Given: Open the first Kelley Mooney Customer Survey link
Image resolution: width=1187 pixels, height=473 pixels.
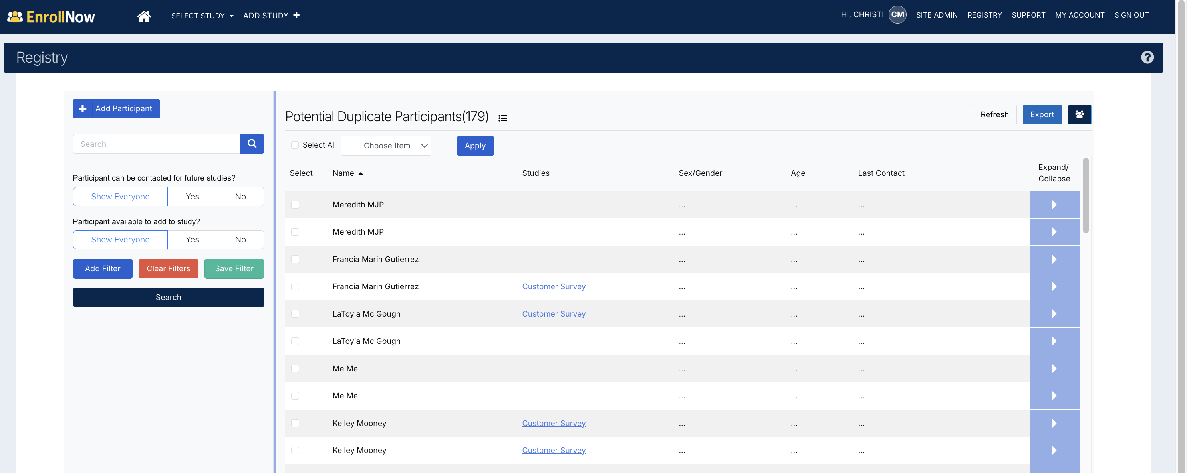Looking at the screenshot, I should click(x=554, y=423).
